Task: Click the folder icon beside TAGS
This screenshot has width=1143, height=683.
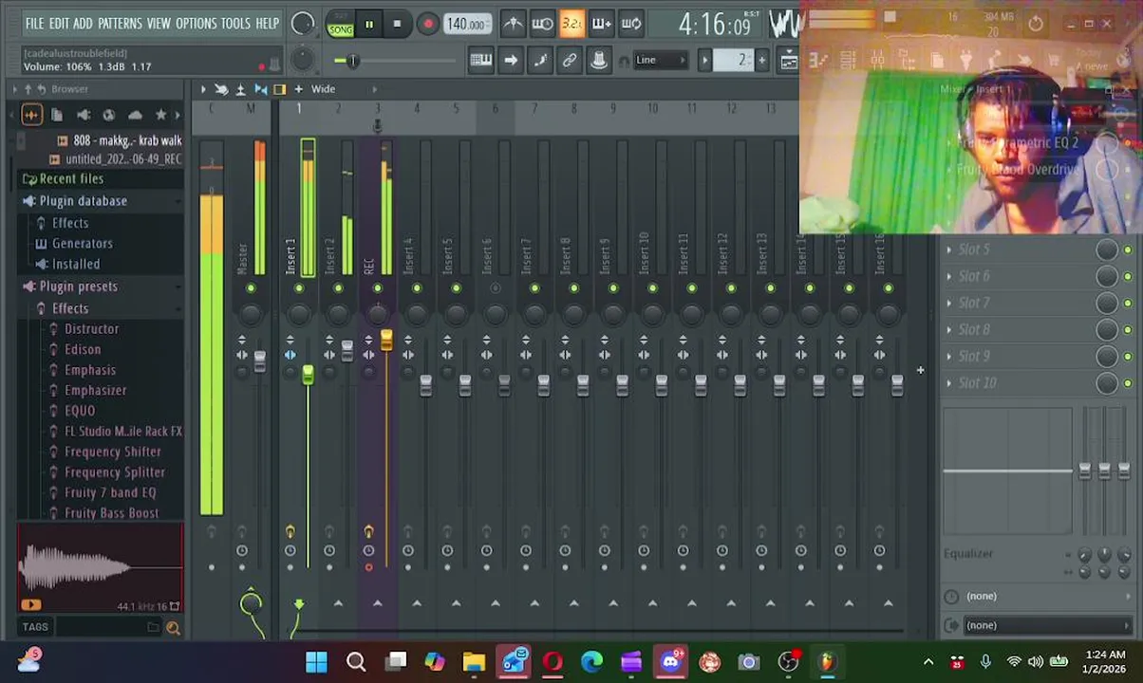Action: [x=153, y=627]
